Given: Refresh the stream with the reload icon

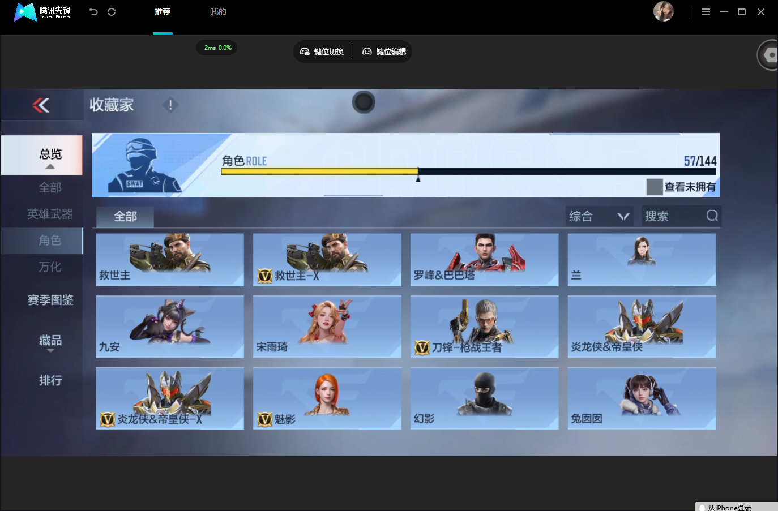Looking at the screenshot, I should tap(112, 12).
